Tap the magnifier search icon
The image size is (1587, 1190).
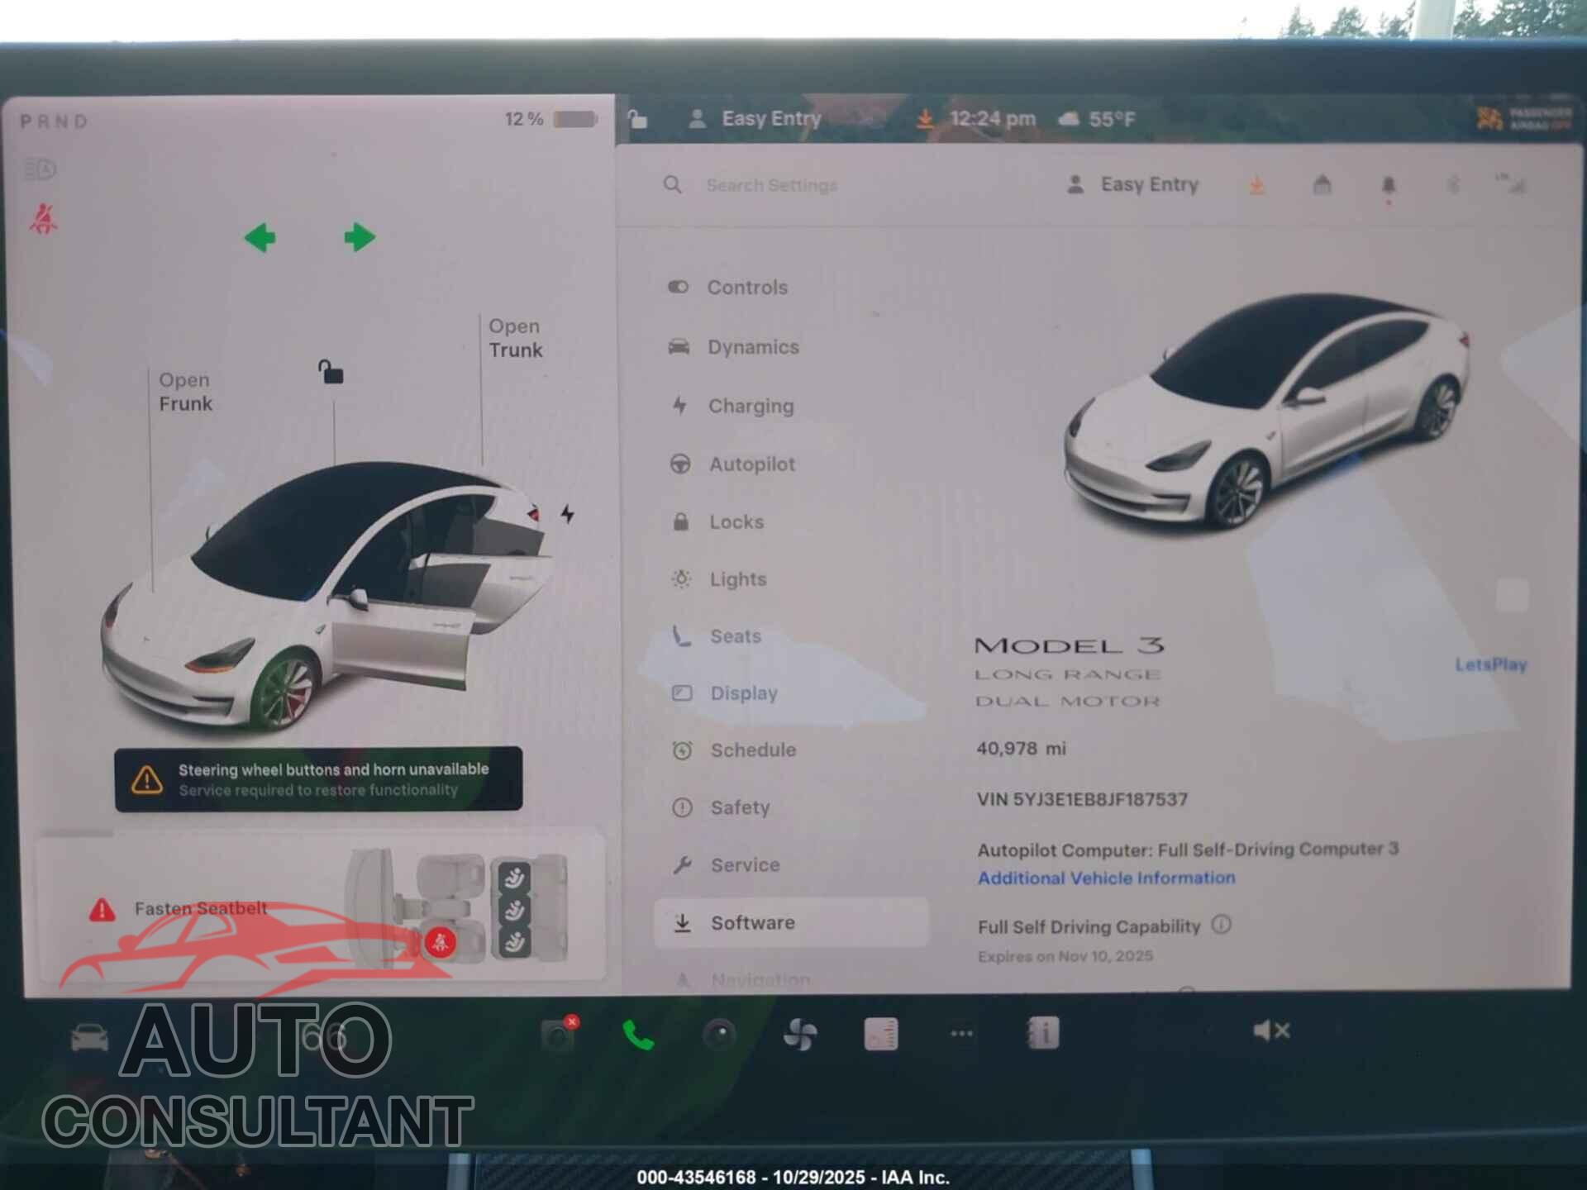coord(673,184)
